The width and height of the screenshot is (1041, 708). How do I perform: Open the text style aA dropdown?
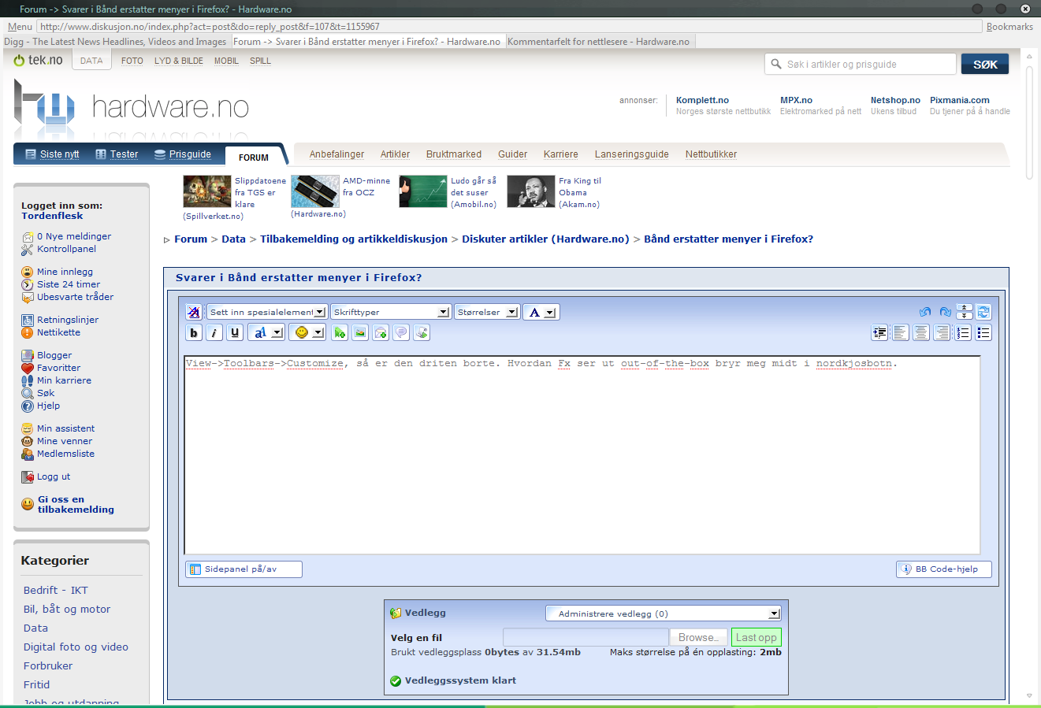(x=266, y=332)
